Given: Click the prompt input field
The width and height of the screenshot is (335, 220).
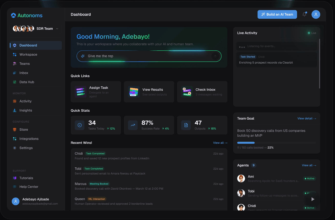Looking at the screenshot, I should 149,56.
